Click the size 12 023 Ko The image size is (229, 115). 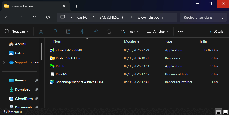pyautogui.click(x=211, y=50)
